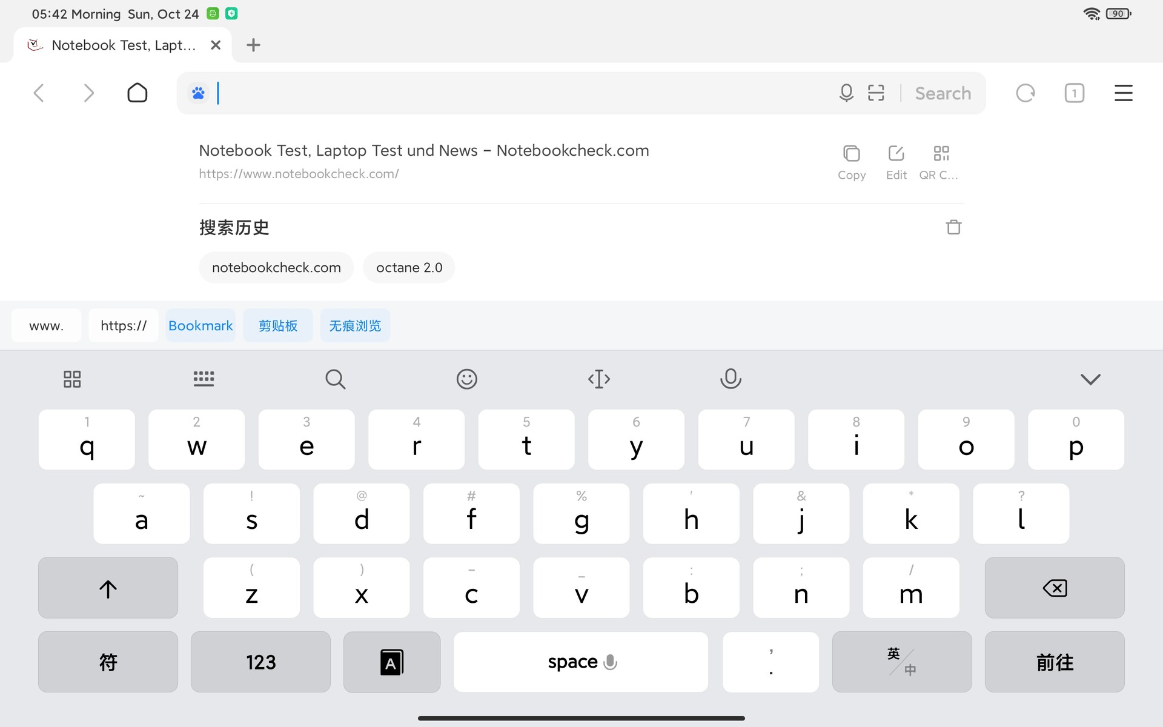Open the QR scan icon in address bar
Image resolution: width=1163 pixels, height=727 pixels.
coord(876,93)
